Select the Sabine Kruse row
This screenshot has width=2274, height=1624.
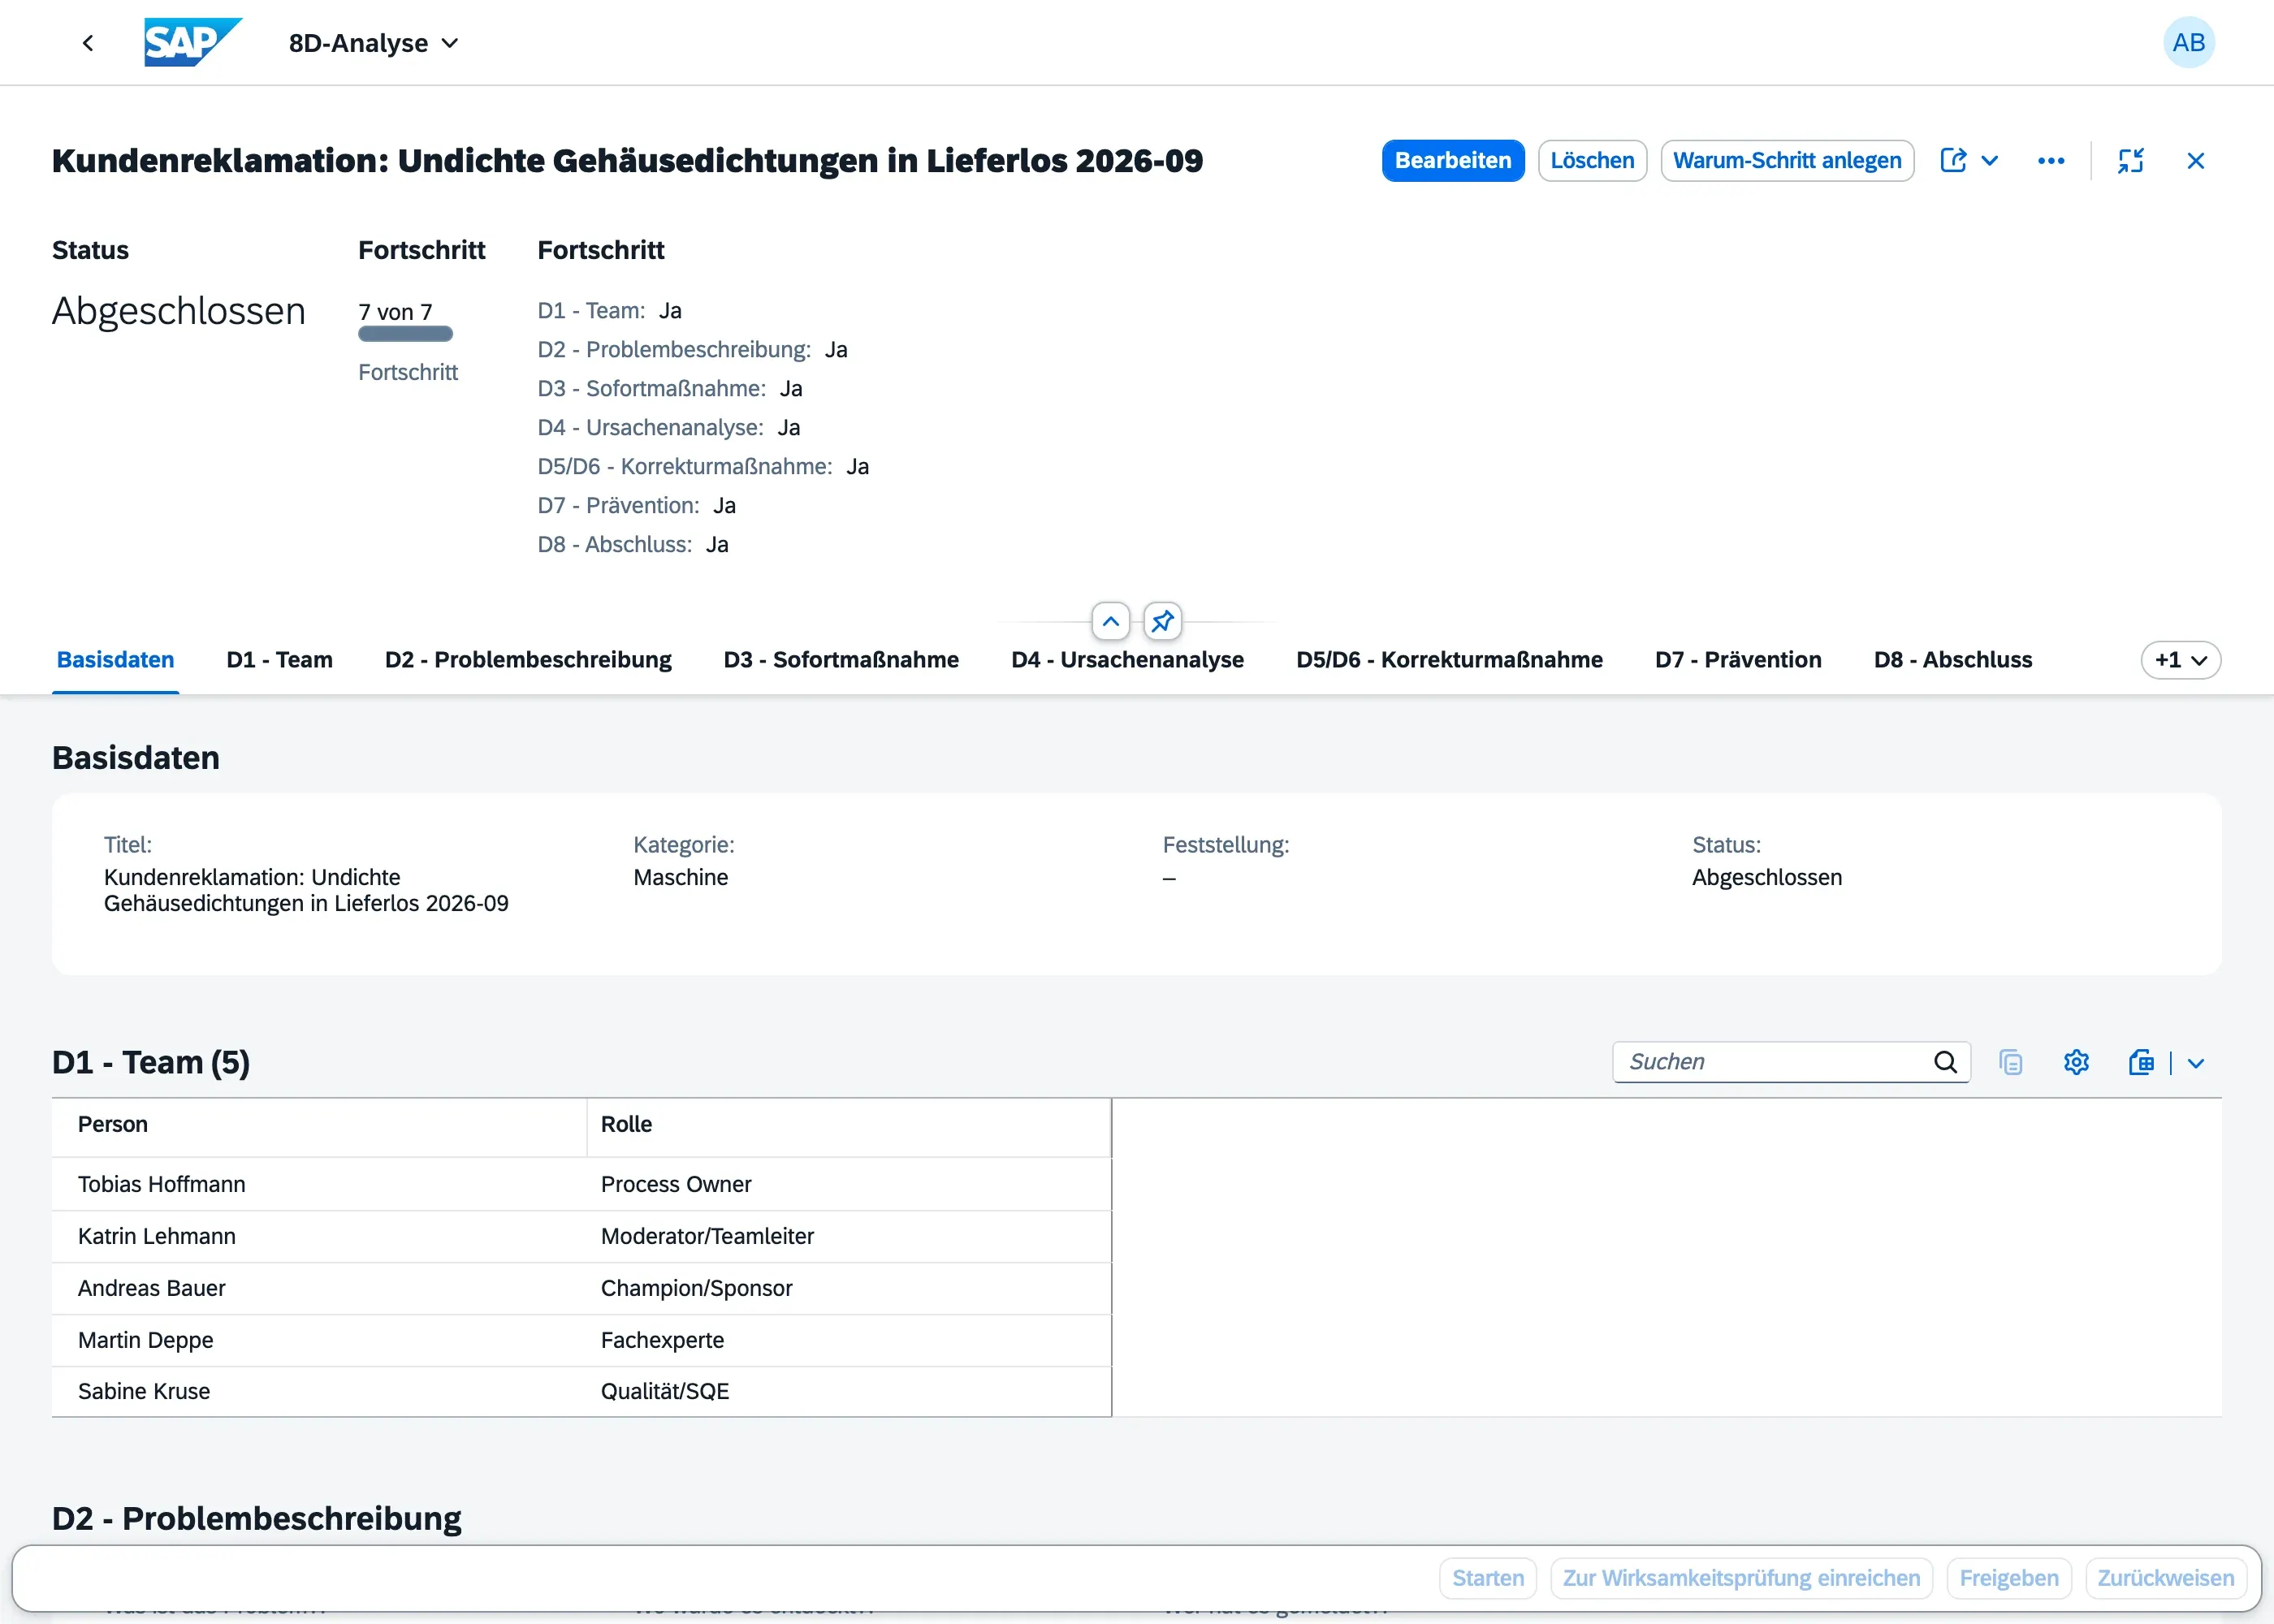(581, 1391)
